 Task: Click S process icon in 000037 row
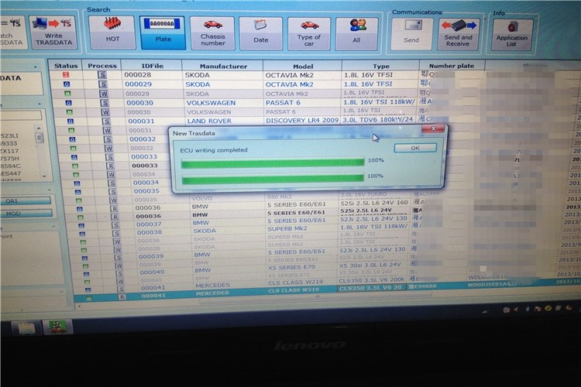tap(116, 224)
